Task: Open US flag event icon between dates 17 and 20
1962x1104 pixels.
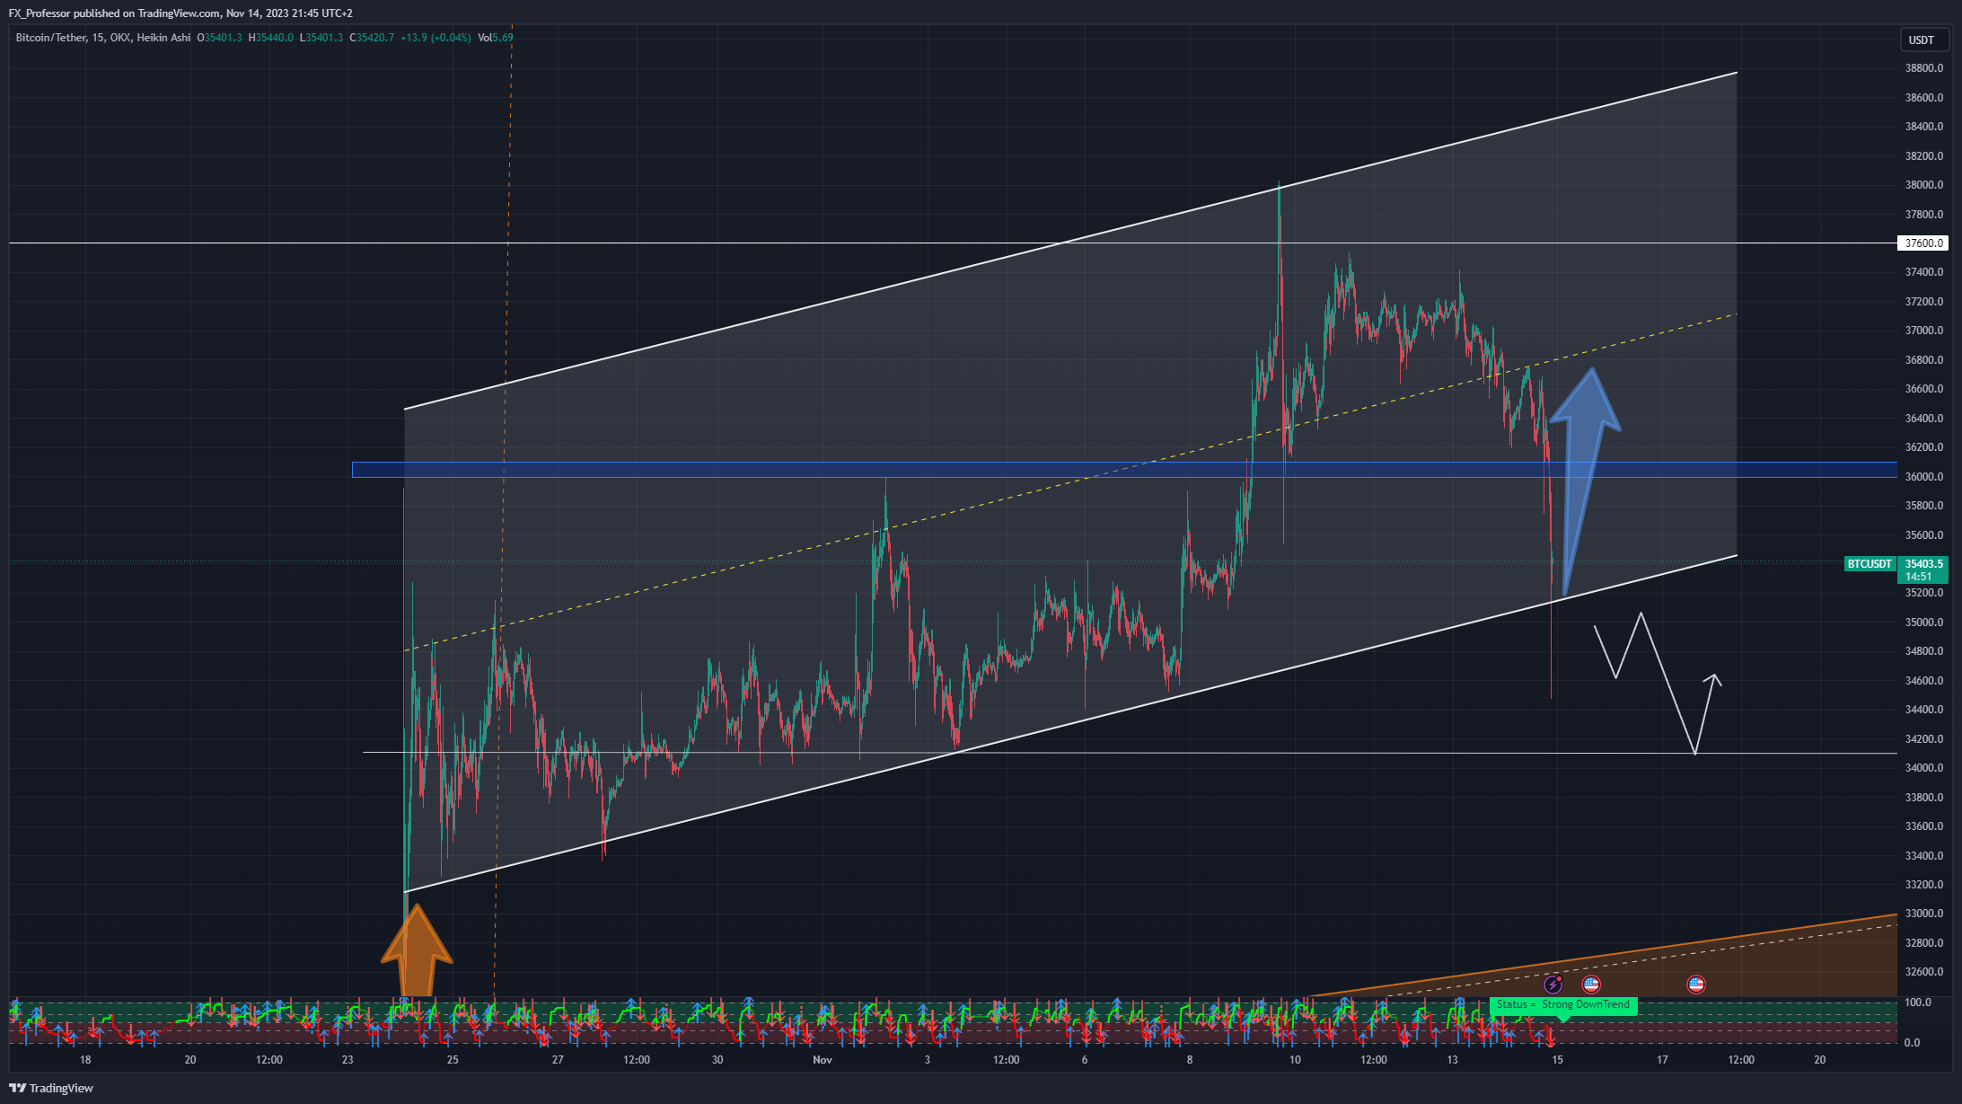Action: pos(1696,985)
